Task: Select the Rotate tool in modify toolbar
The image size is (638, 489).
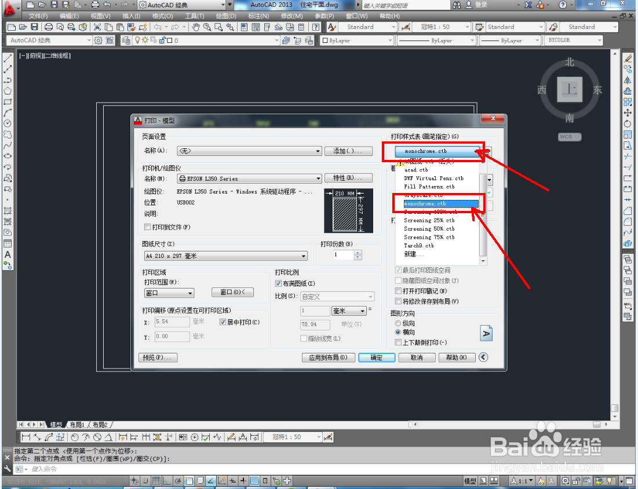Action: [628, 123]
